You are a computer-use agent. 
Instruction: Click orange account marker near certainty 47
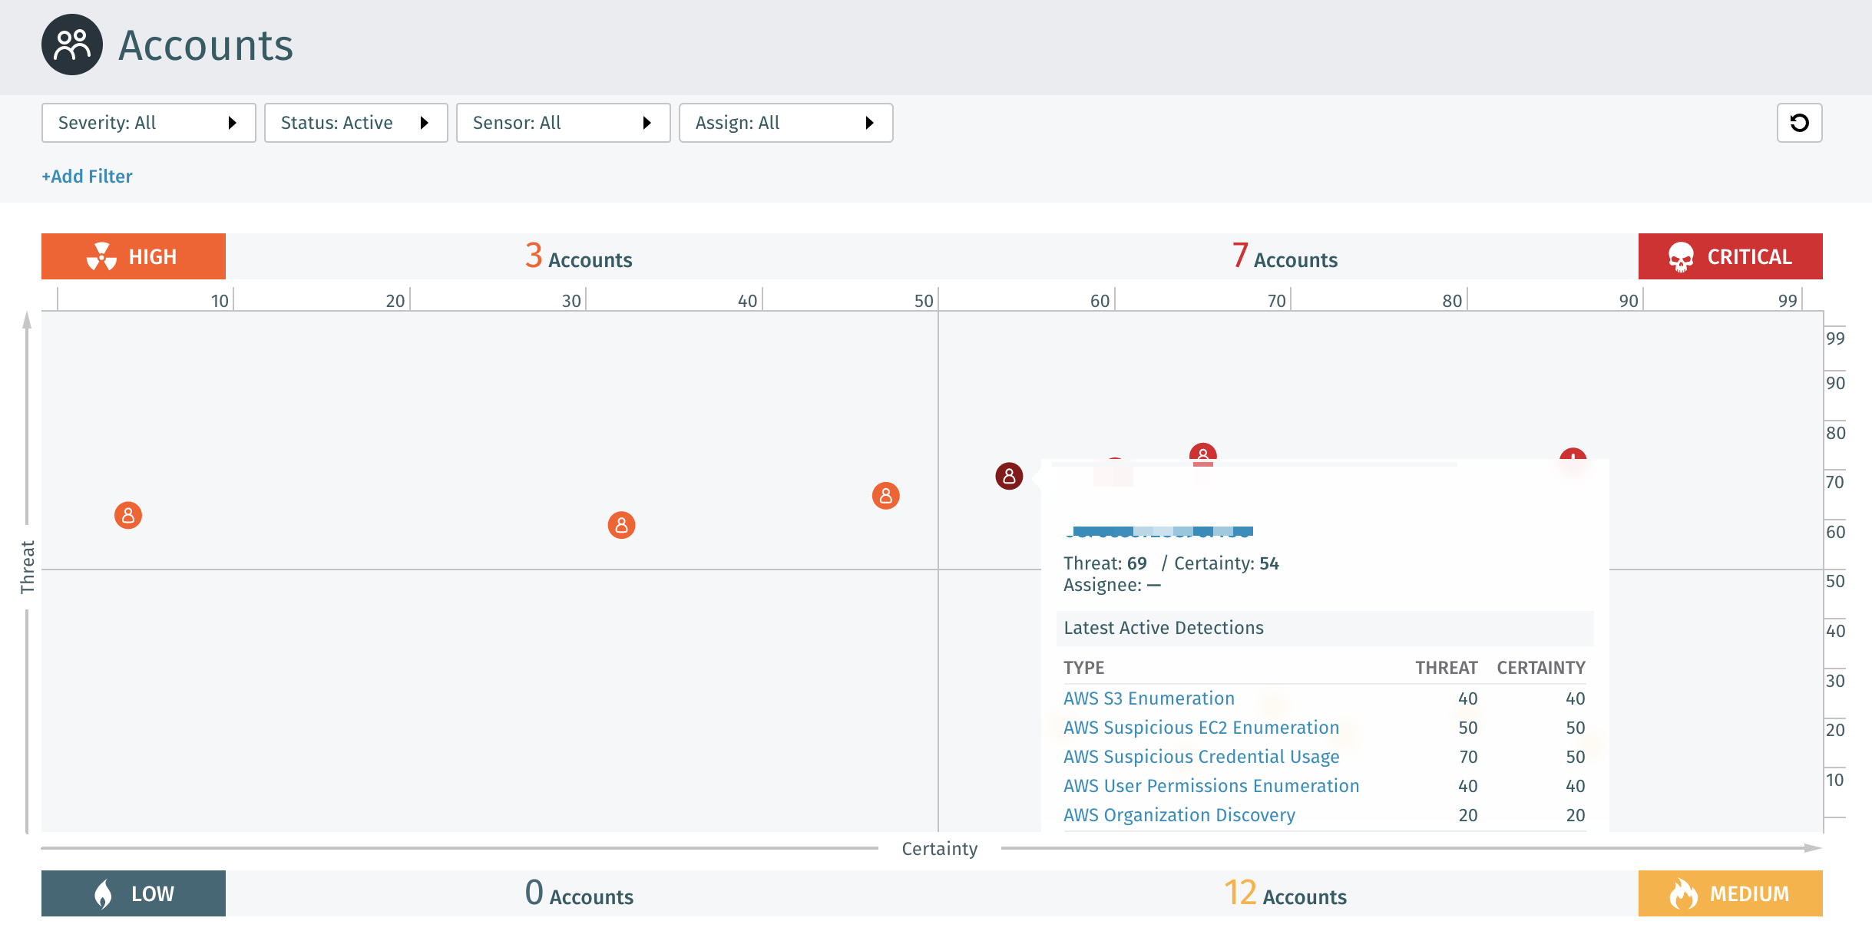click(885, 496)
